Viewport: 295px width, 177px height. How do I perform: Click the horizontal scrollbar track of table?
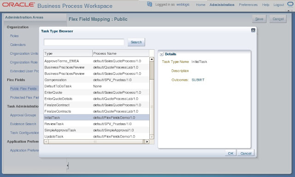95,142
